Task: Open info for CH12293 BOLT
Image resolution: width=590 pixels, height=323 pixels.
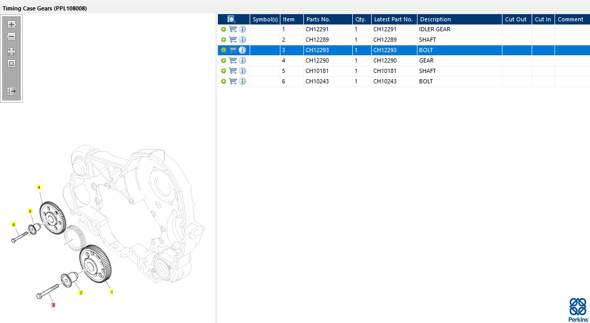Action: (242, 50)
